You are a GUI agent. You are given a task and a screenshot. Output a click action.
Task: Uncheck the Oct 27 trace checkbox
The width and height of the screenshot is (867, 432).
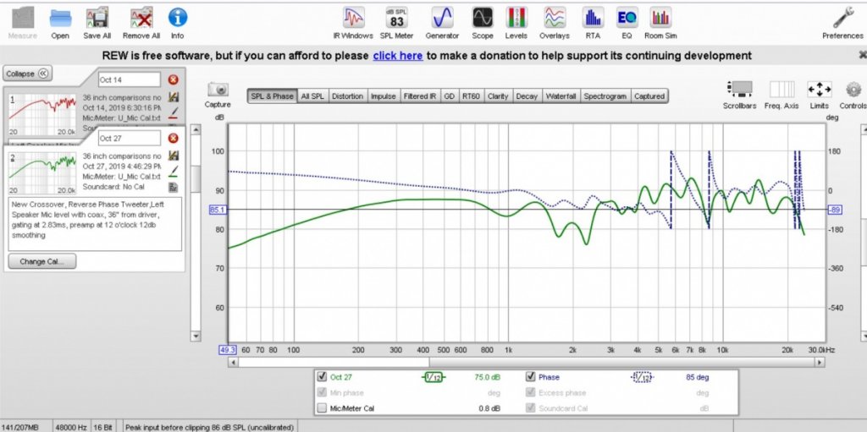322,377
